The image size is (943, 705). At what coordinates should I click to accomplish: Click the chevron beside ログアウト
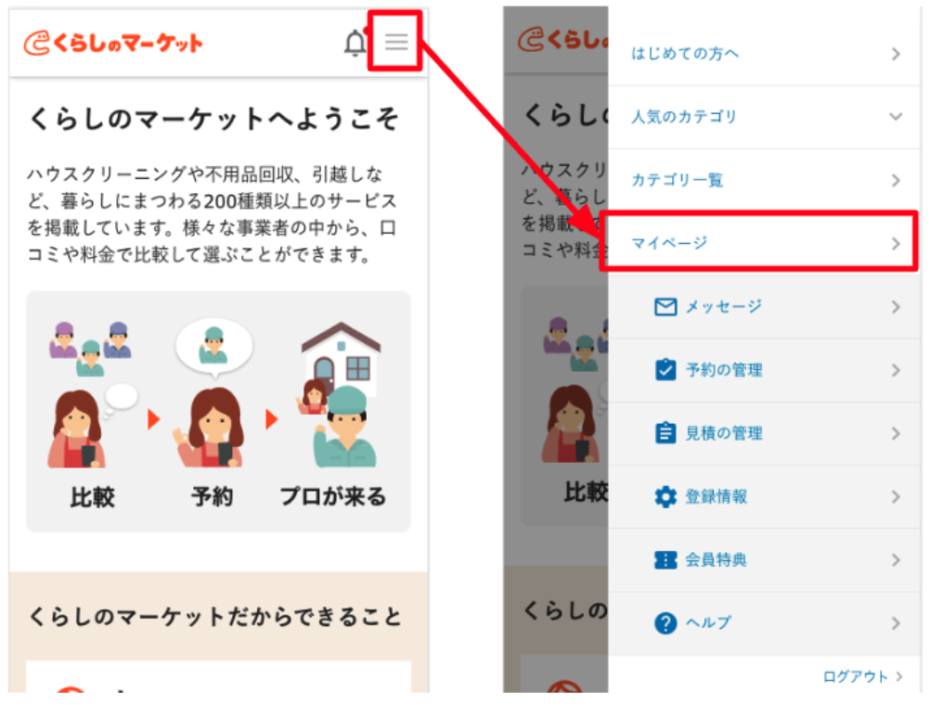(899, 676)
